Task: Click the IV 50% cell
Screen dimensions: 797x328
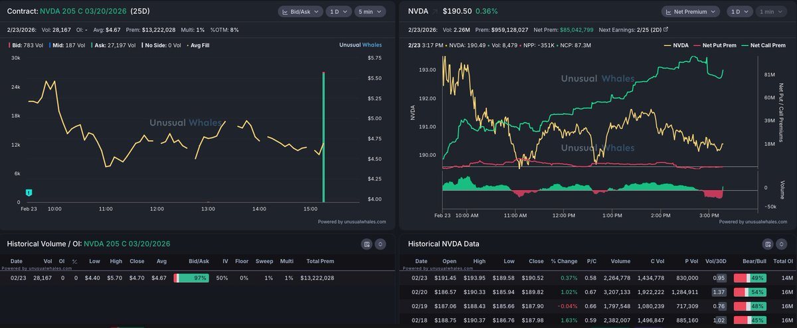Action: pyautogui.click(x=222, y=278)
